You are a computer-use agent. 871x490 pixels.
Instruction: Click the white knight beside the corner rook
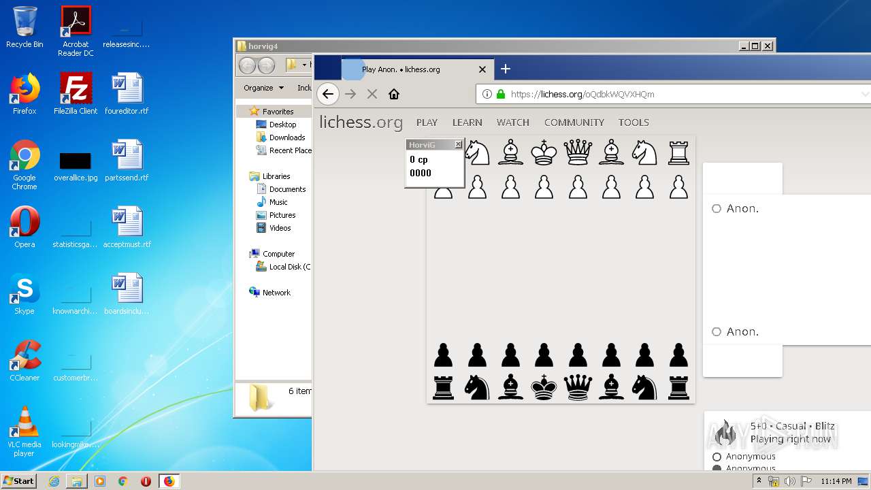644,152
